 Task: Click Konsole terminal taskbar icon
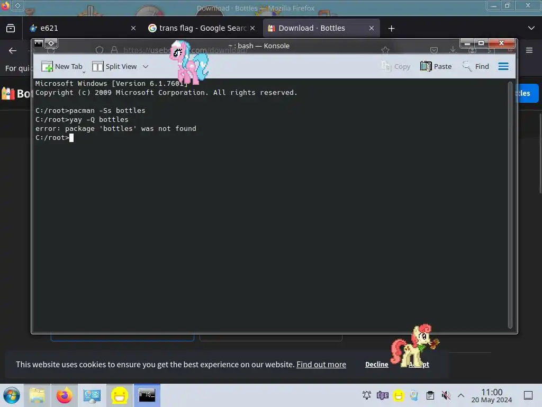[147, 395]
